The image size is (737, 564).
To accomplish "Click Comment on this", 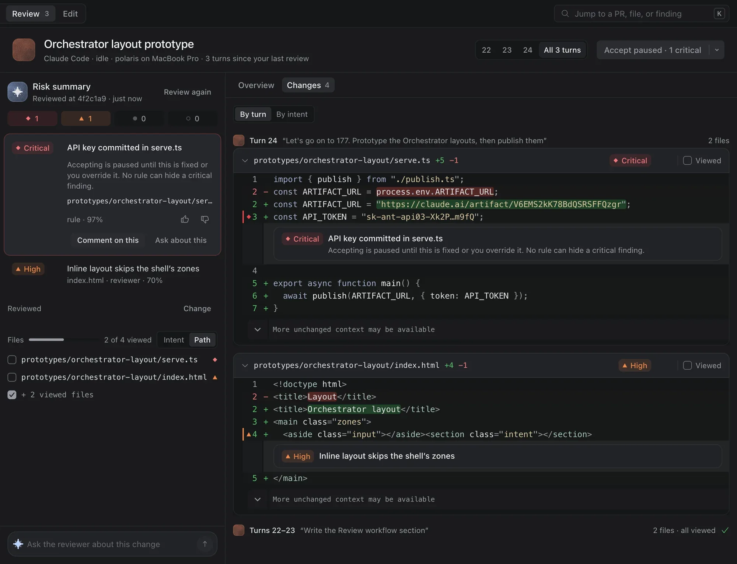I will coord(108,240).
